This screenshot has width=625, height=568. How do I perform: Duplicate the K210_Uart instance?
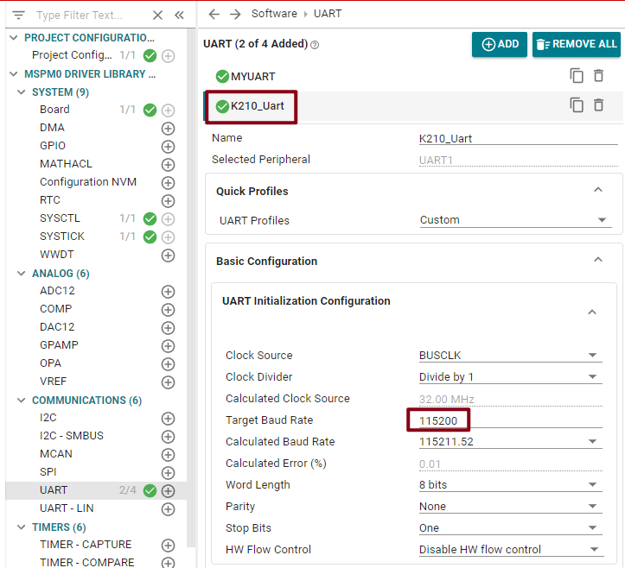(x=577, y=105)
